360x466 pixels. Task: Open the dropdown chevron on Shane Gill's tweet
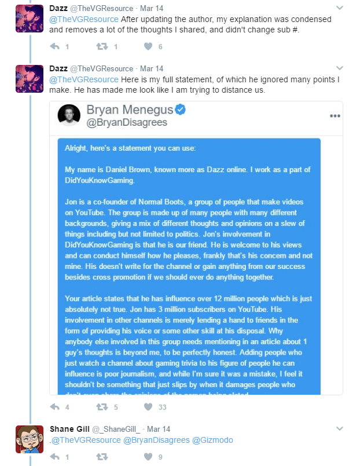(x=340, y=428)
